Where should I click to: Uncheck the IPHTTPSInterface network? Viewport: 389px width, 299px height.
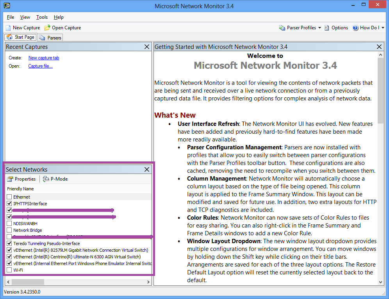tap(9, 204)
